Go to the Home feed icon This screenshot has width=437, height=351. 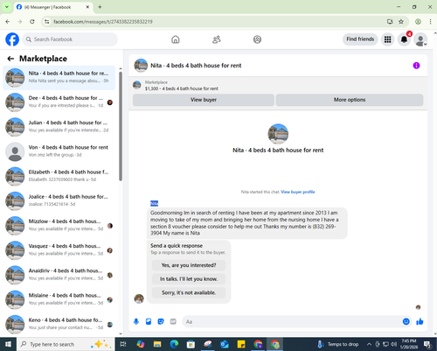[176, 39]
